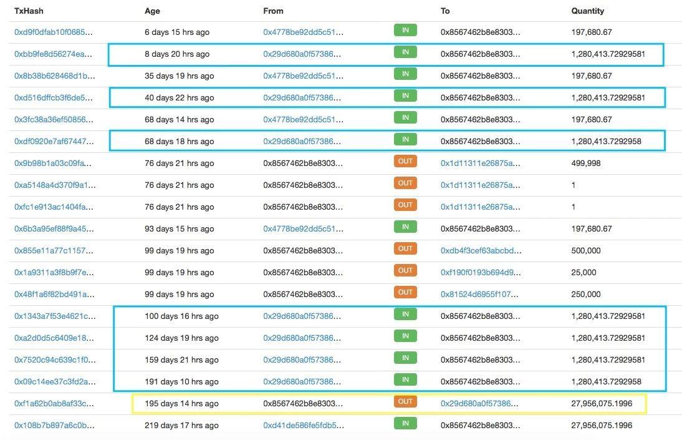Click the TxHash column header

point(29,11)
